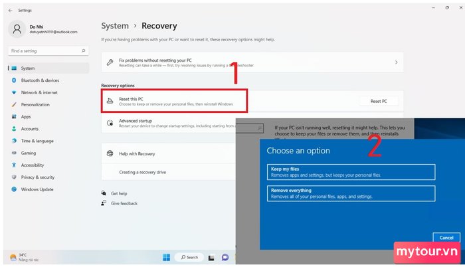Click the Reset this PC drive icon
The image size is (465, 269).
[110, 101]
